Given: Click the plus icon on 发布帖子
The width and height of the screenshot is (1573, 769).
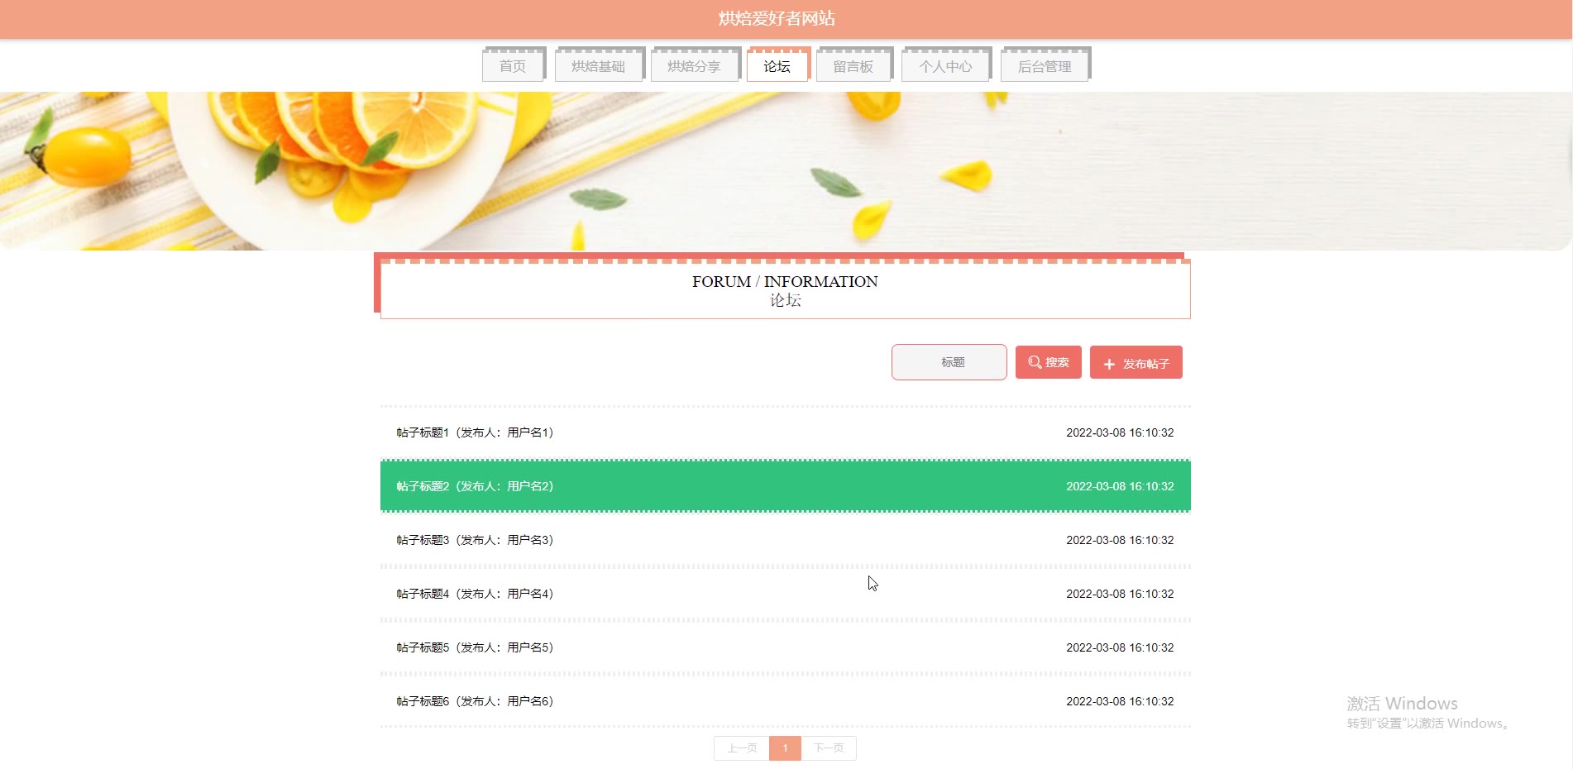Looking at the screenshot, I should tap(1110, 364).
